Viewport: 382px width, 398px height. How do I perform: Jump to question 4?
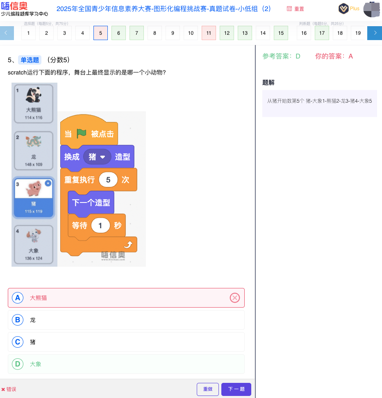coord(83,33)
